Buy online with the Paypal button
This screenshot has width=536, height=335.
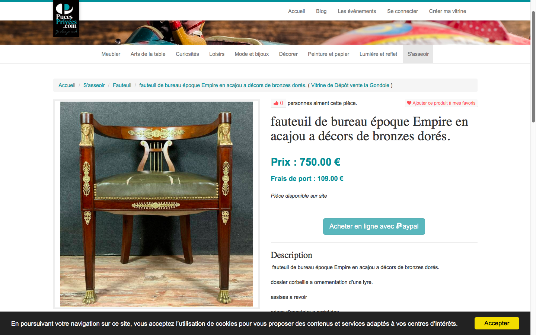(374, 226)
